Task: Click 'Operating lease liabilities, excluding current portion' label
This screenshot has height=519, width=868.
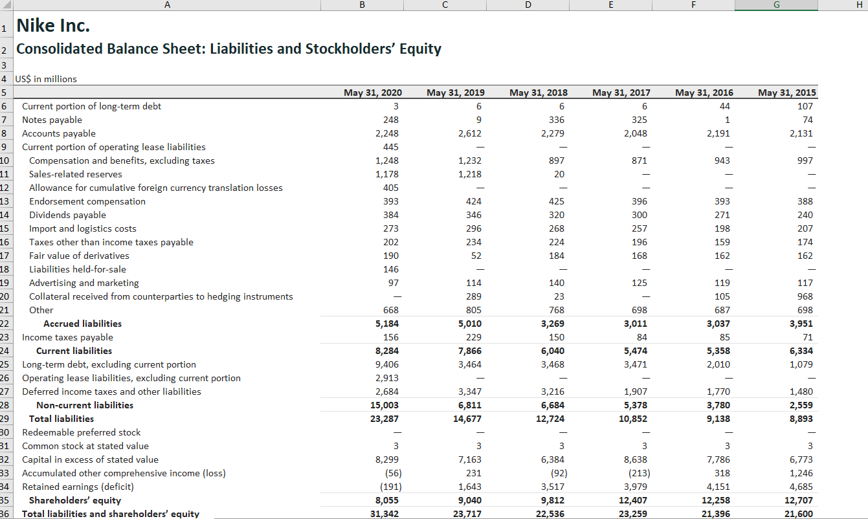Action: (x=131, y=378)
